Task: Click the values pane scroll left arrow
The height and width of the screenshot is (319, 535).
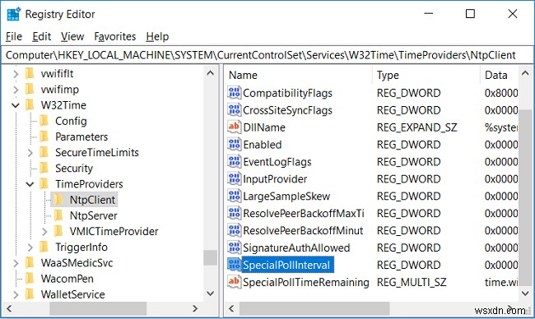Action: [x=231, y=309]
